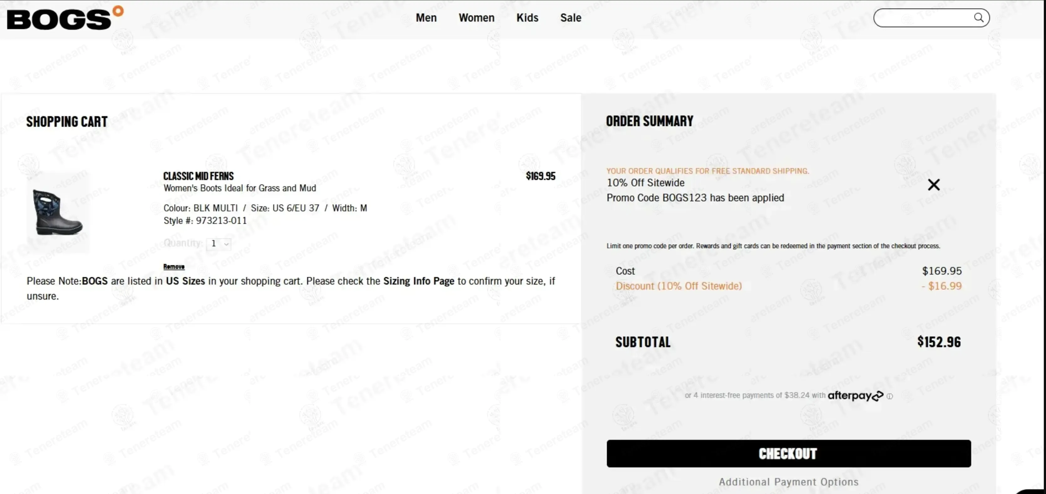The width and height of the screenshot is (1046, 494).
Task: Open the Sizing Info Page link
Action: coord(418,281)
